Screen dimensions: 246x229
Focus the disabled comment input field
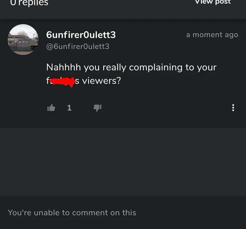point(123,213)
